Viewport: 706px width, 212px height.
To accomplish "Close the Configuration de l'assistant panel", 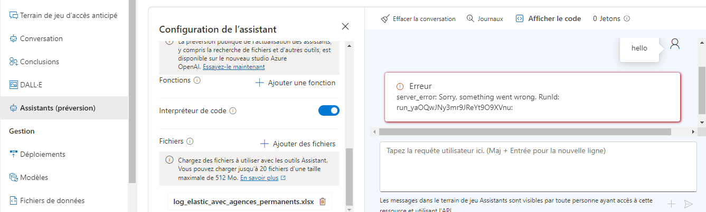I will [345, 26].
